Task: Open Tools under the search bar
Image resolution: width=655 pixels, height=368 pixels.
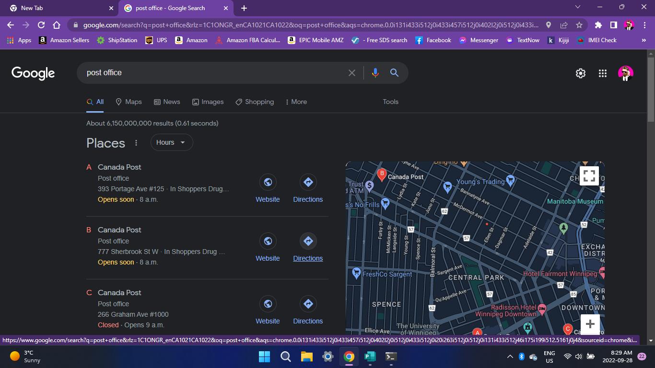Action: tap(390, 102)
